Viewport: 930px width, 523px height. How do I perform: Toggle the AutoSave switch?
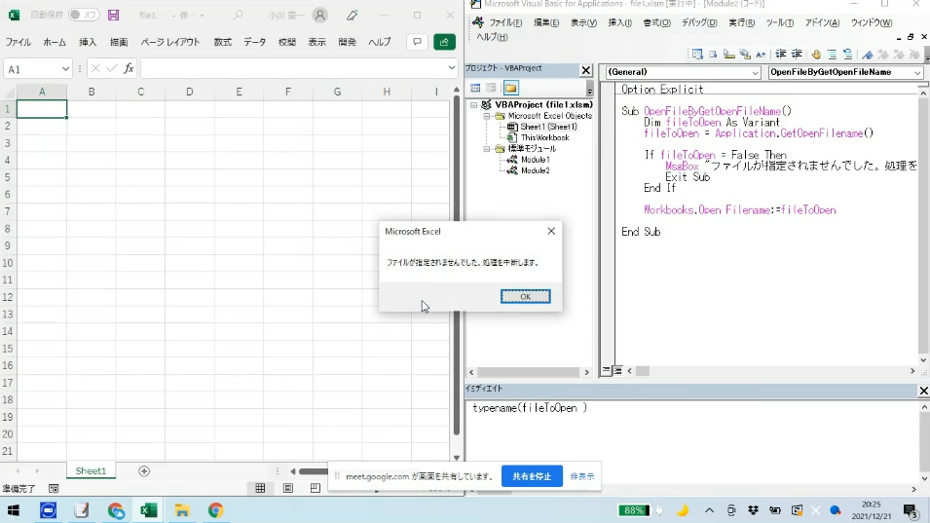click(x=86, y=16)
